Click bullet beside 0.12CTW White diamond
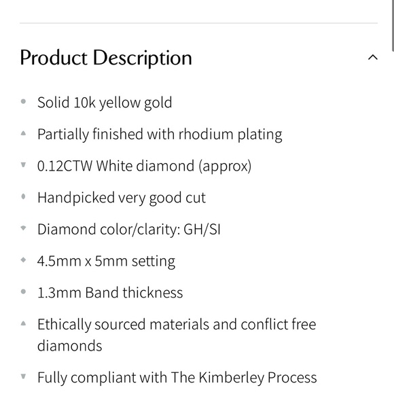 point(23,165)
